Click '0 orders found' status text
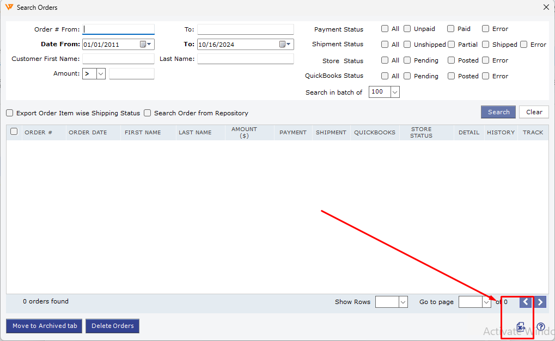The width and height of the screenshot is (555, 341). click(46, 301)
